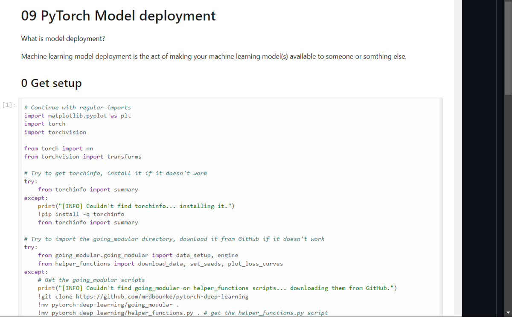Screen dimensions: 512x317
Task: Click the "# Get the going_modular scripts" comment
Action: [x=91, y=280]
